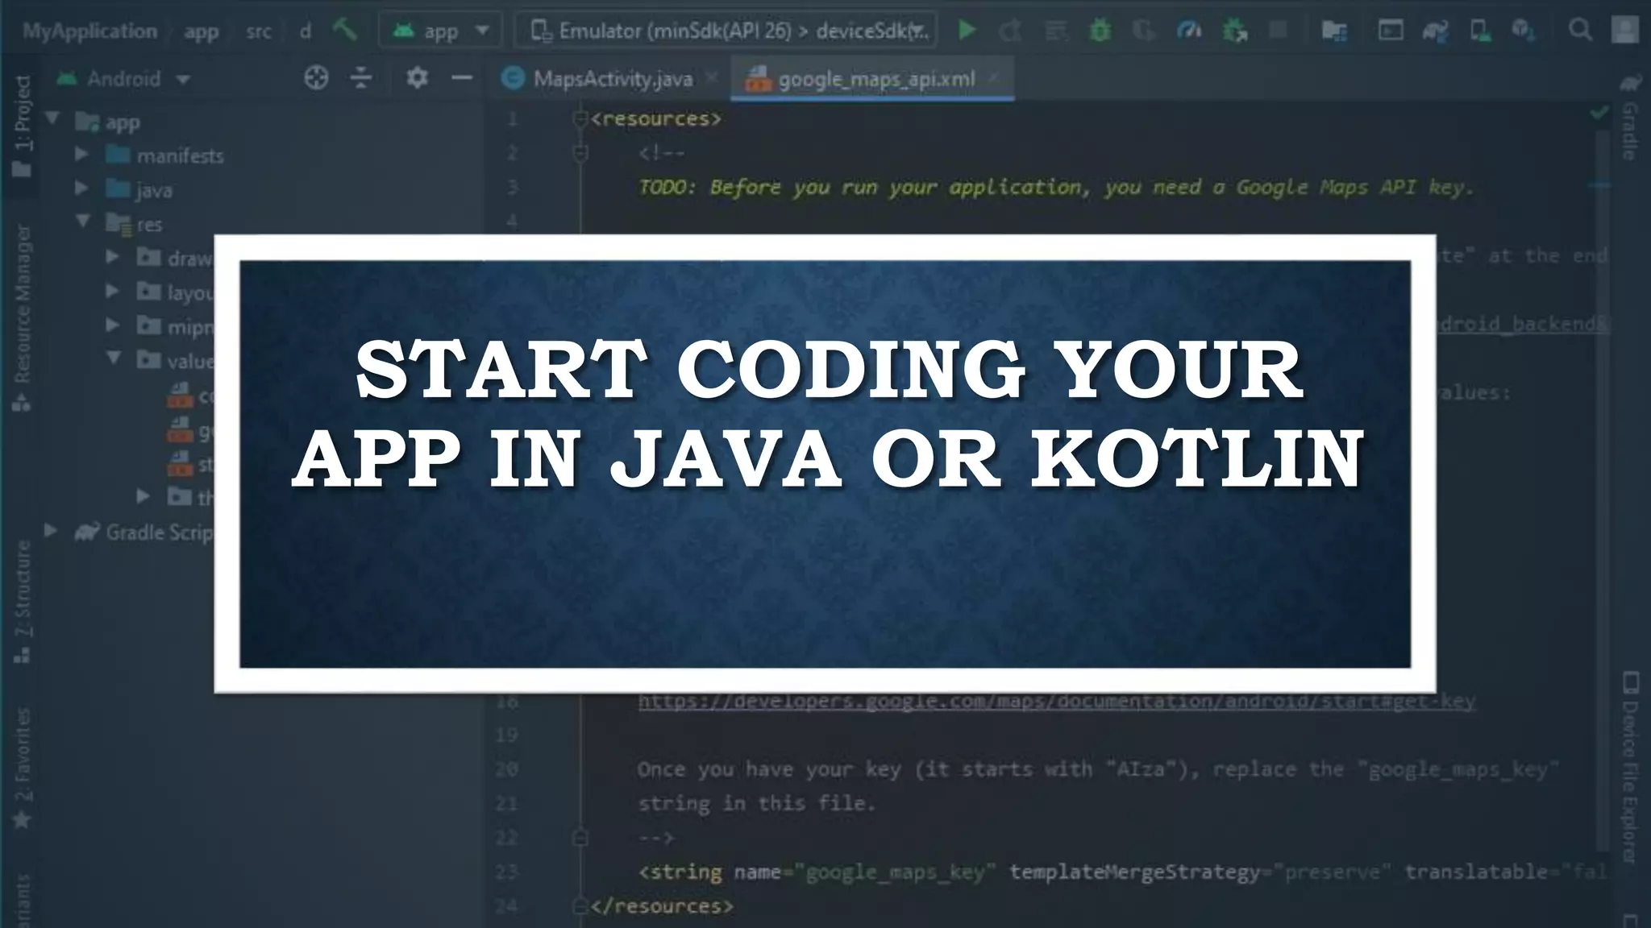The height and width of the screenshot is (928, 1651).
Task: Click the green Run app button
Action: click(967, 31)
